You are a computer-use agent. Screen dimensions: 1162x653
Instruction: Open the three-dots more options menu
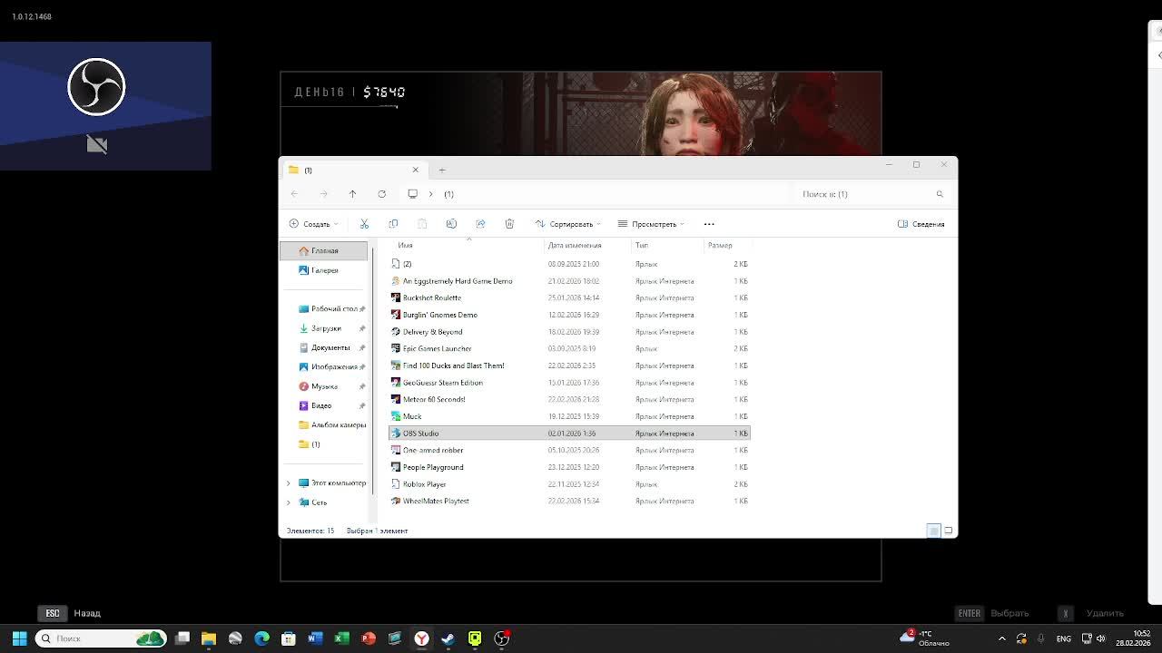(709, 224)
